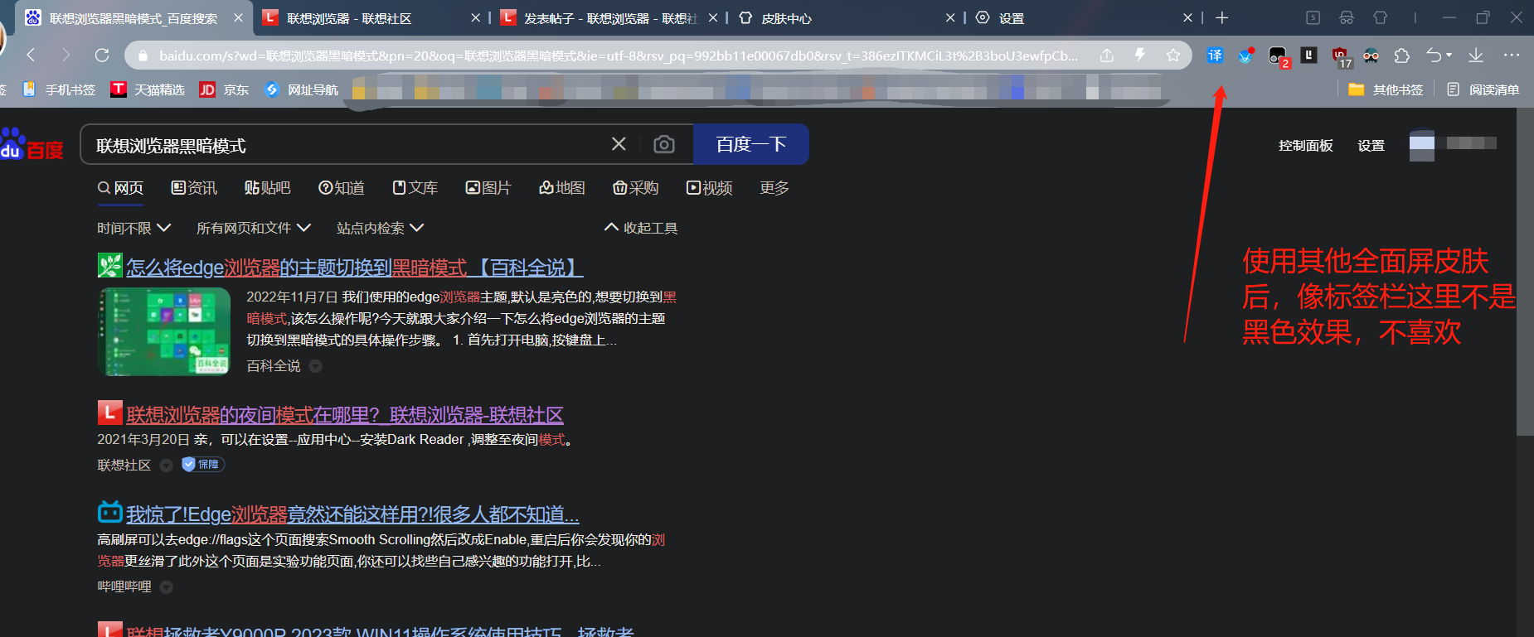Select the 知道 search category
The width and height of the screenshot is (1534, 637).
point(342,188)
